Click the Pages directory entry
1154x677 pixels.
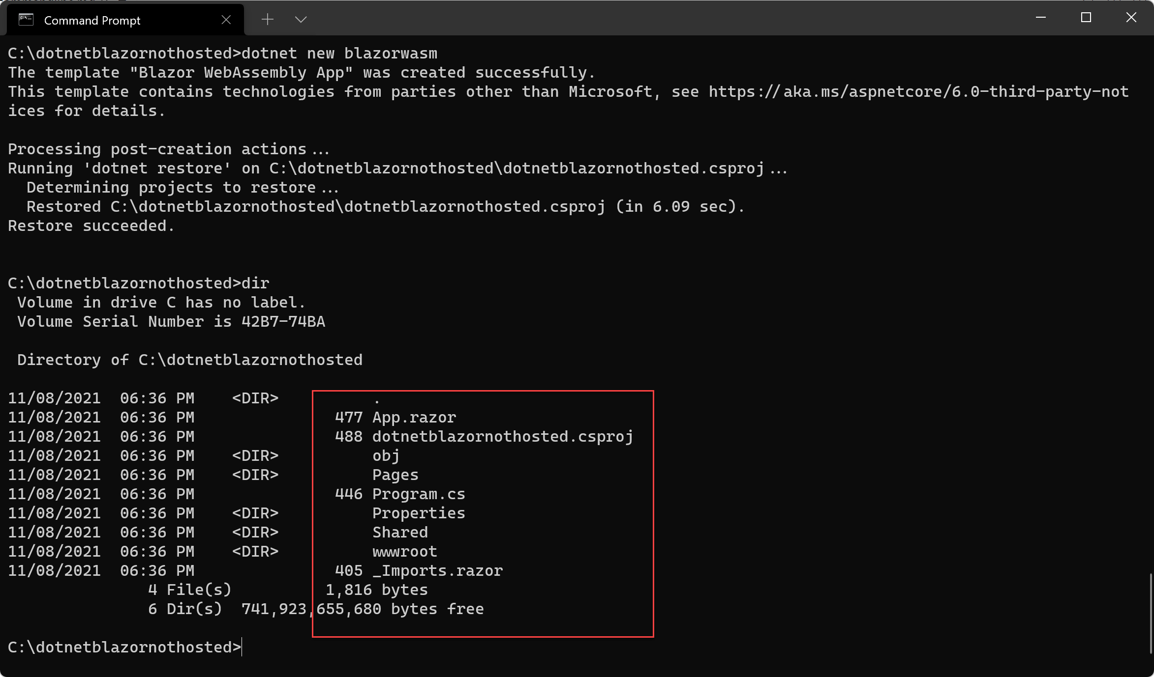point(395,475)
